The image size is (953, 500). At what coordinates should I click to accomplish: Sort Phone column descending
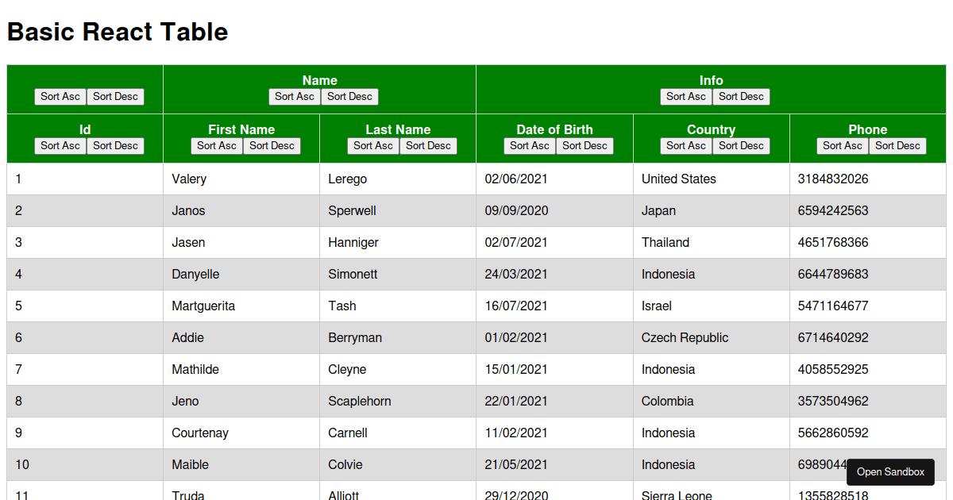(897, 146)
